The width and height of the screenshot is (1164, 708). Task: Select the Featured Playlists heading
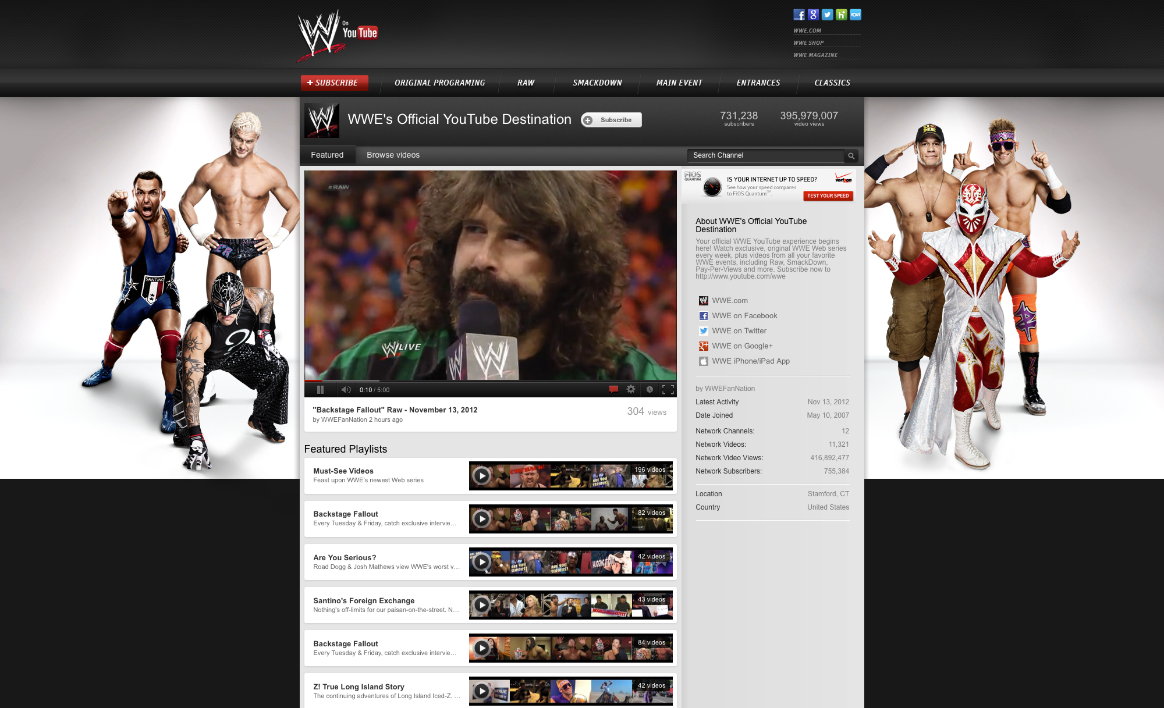point(345,449)
